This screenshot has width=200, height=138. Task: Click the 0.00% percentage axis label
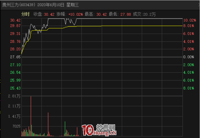pos(189,57)
